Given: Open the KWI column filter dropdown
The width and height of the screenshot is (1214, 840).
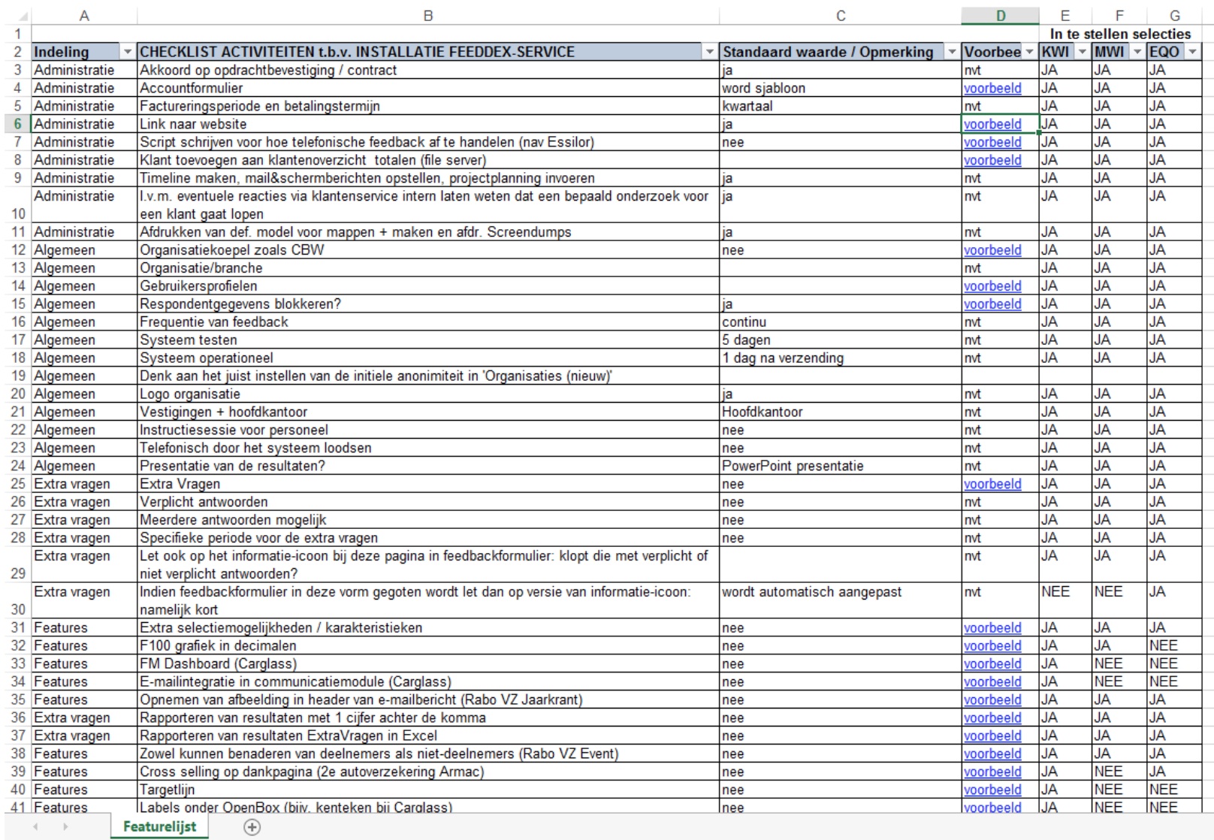Looking at the screenshot, I should [1082, 52].
